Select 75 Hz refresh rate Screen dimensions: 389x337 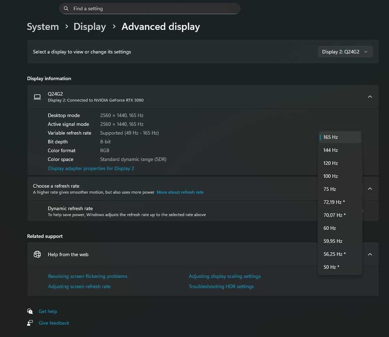pos(340,189)
